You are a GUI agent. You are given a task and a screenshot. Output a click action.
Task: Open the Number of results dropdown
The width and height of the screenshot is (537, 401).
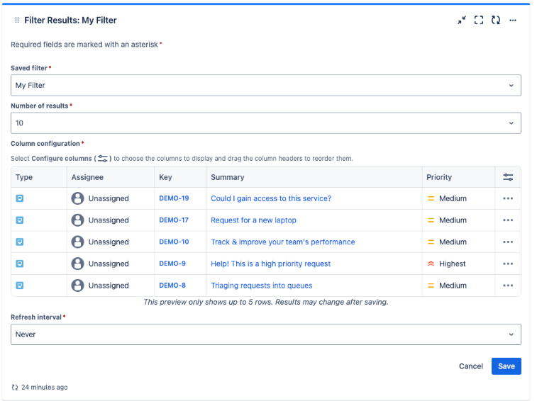[266, 123]
